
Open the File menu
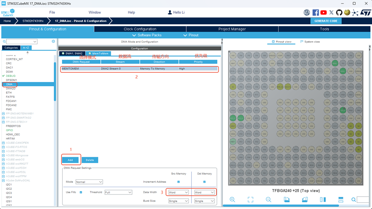52,12
